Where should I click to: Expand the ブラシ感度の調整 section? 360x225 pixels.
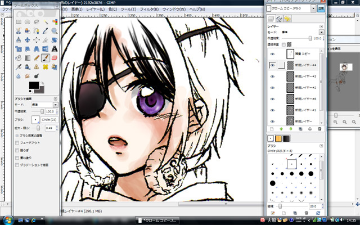(17, 136)
